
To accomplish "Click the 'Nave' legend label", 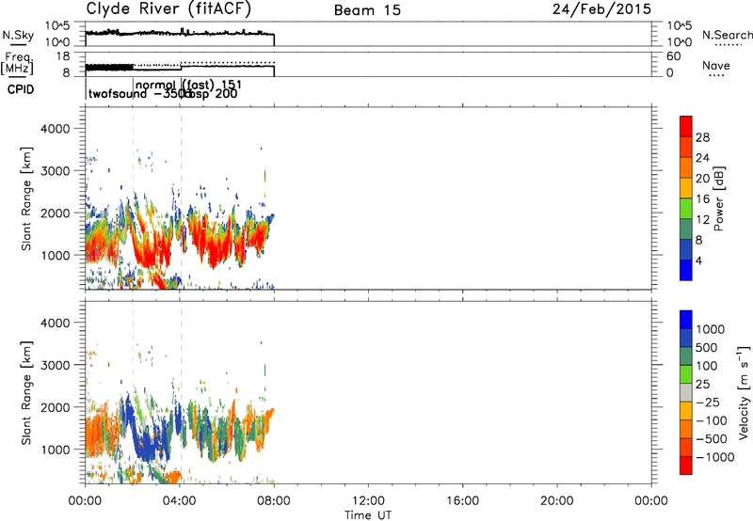I will [716, 65].
